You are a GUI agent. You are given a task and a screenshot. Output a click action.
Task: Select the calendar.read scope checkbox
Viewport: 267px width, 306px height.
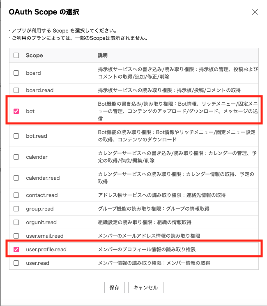16,178
